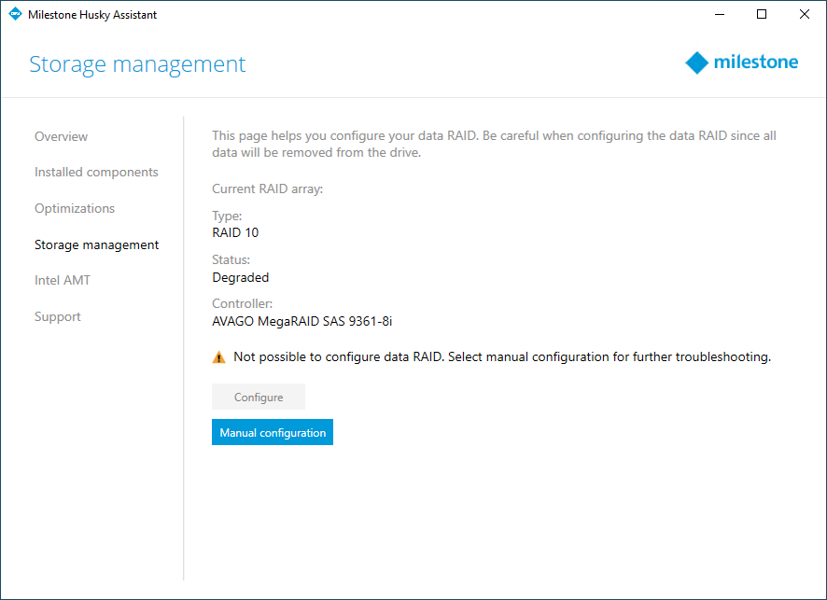The width and height of the screenshot is (827, 600).
Task: Maximize the Husky Assistant window
Action: [x=762, y=14]
